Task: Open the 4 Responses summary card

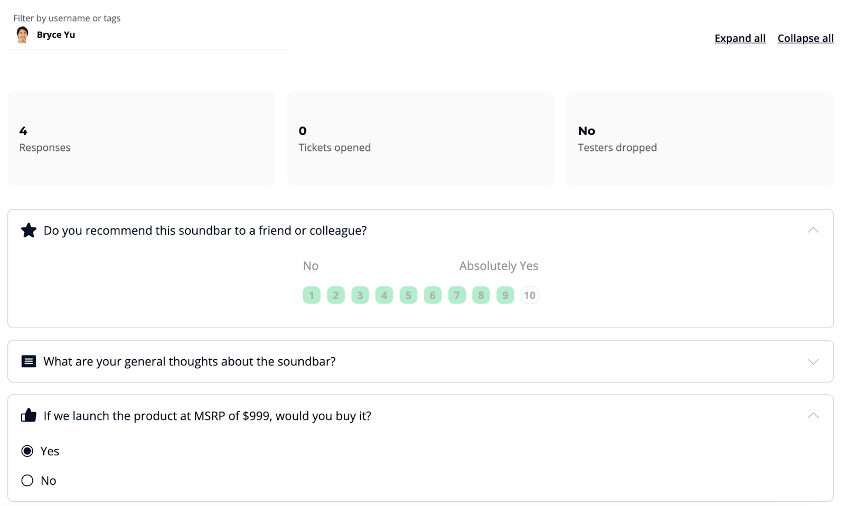Action: [141, 138]
